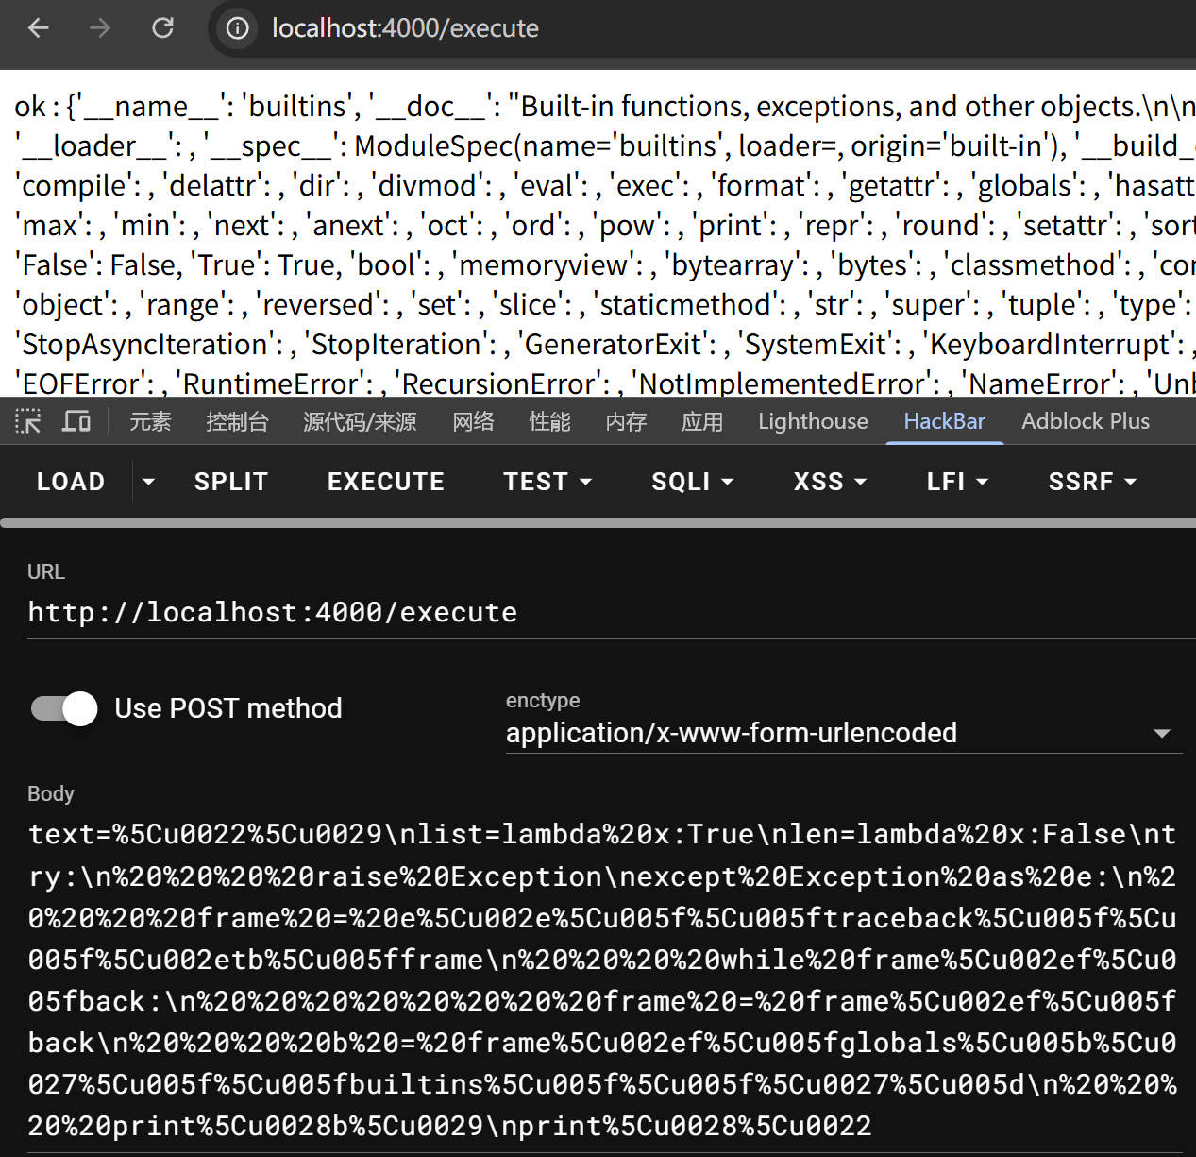
Task: Open the Adblock Plus tab
Action: click(1086, 421)
